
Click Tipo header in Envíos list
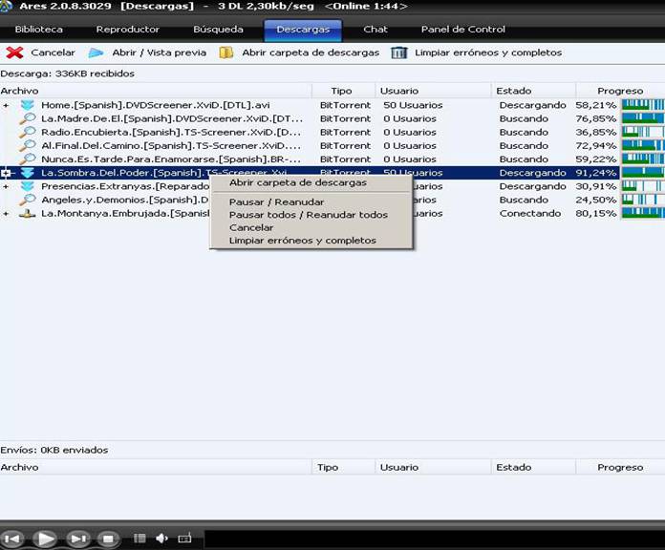(x=344, y=467)
